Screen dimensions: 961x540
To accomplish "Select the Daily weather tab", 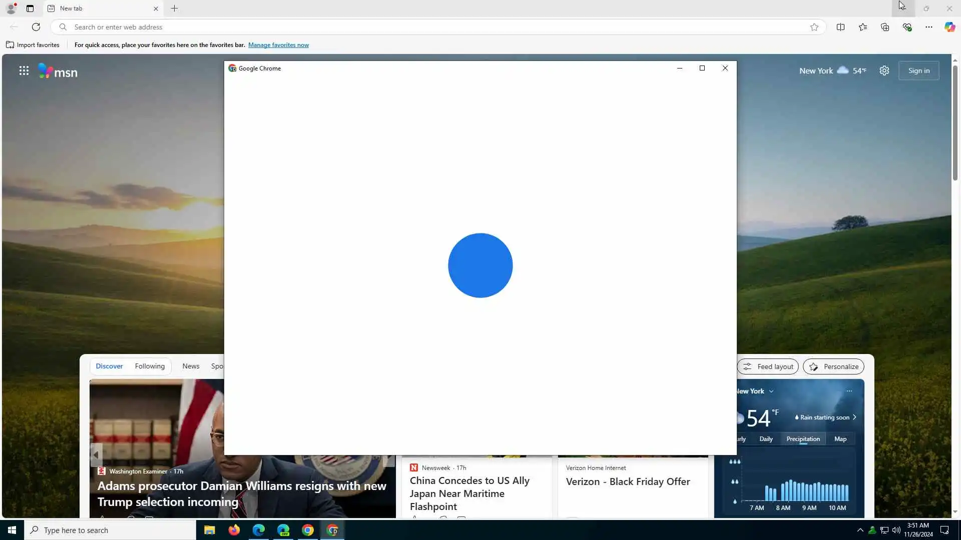I will coord(766,439).
